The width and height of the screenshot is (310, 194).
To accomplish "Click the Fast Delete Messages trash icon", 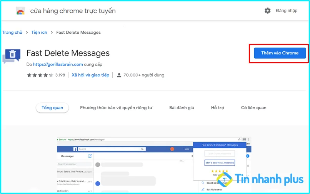I will point(12,56).
